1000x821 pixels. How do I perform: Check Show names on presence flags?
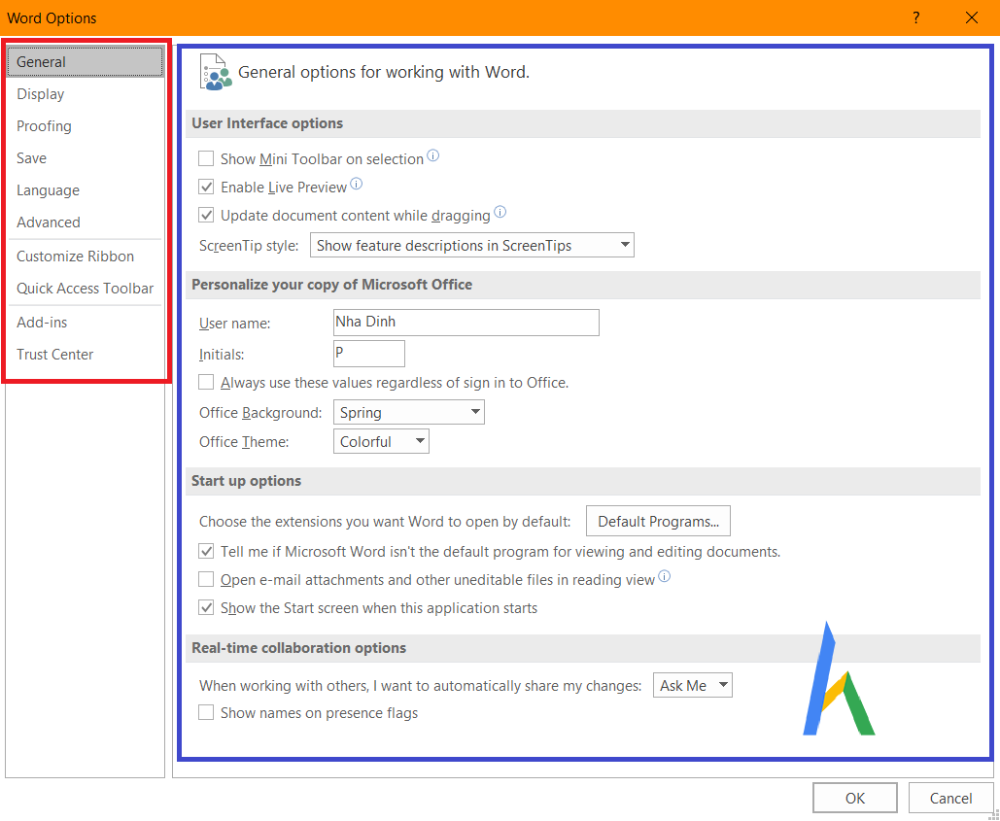pos(206,712)
